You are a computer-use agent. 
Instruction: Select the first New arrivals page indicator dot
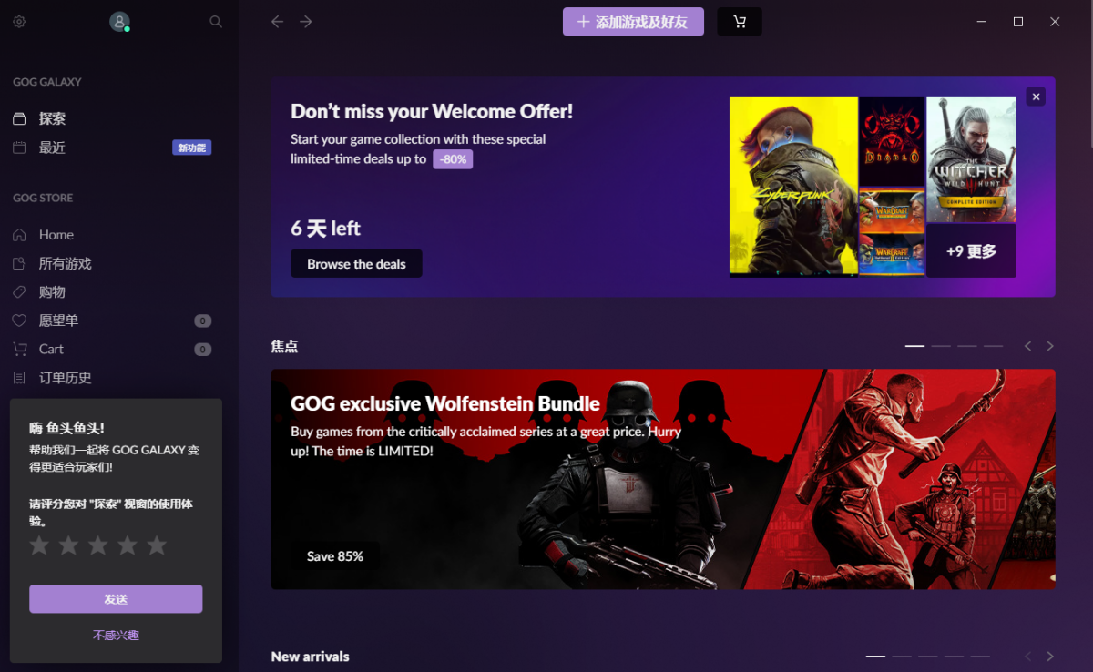875,656
